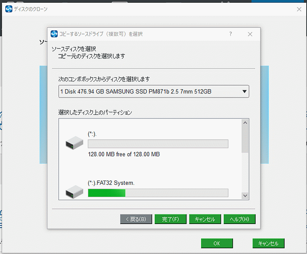Open the source disk combo box
This screenshot has width=307, height=254.
coord(154,91)
